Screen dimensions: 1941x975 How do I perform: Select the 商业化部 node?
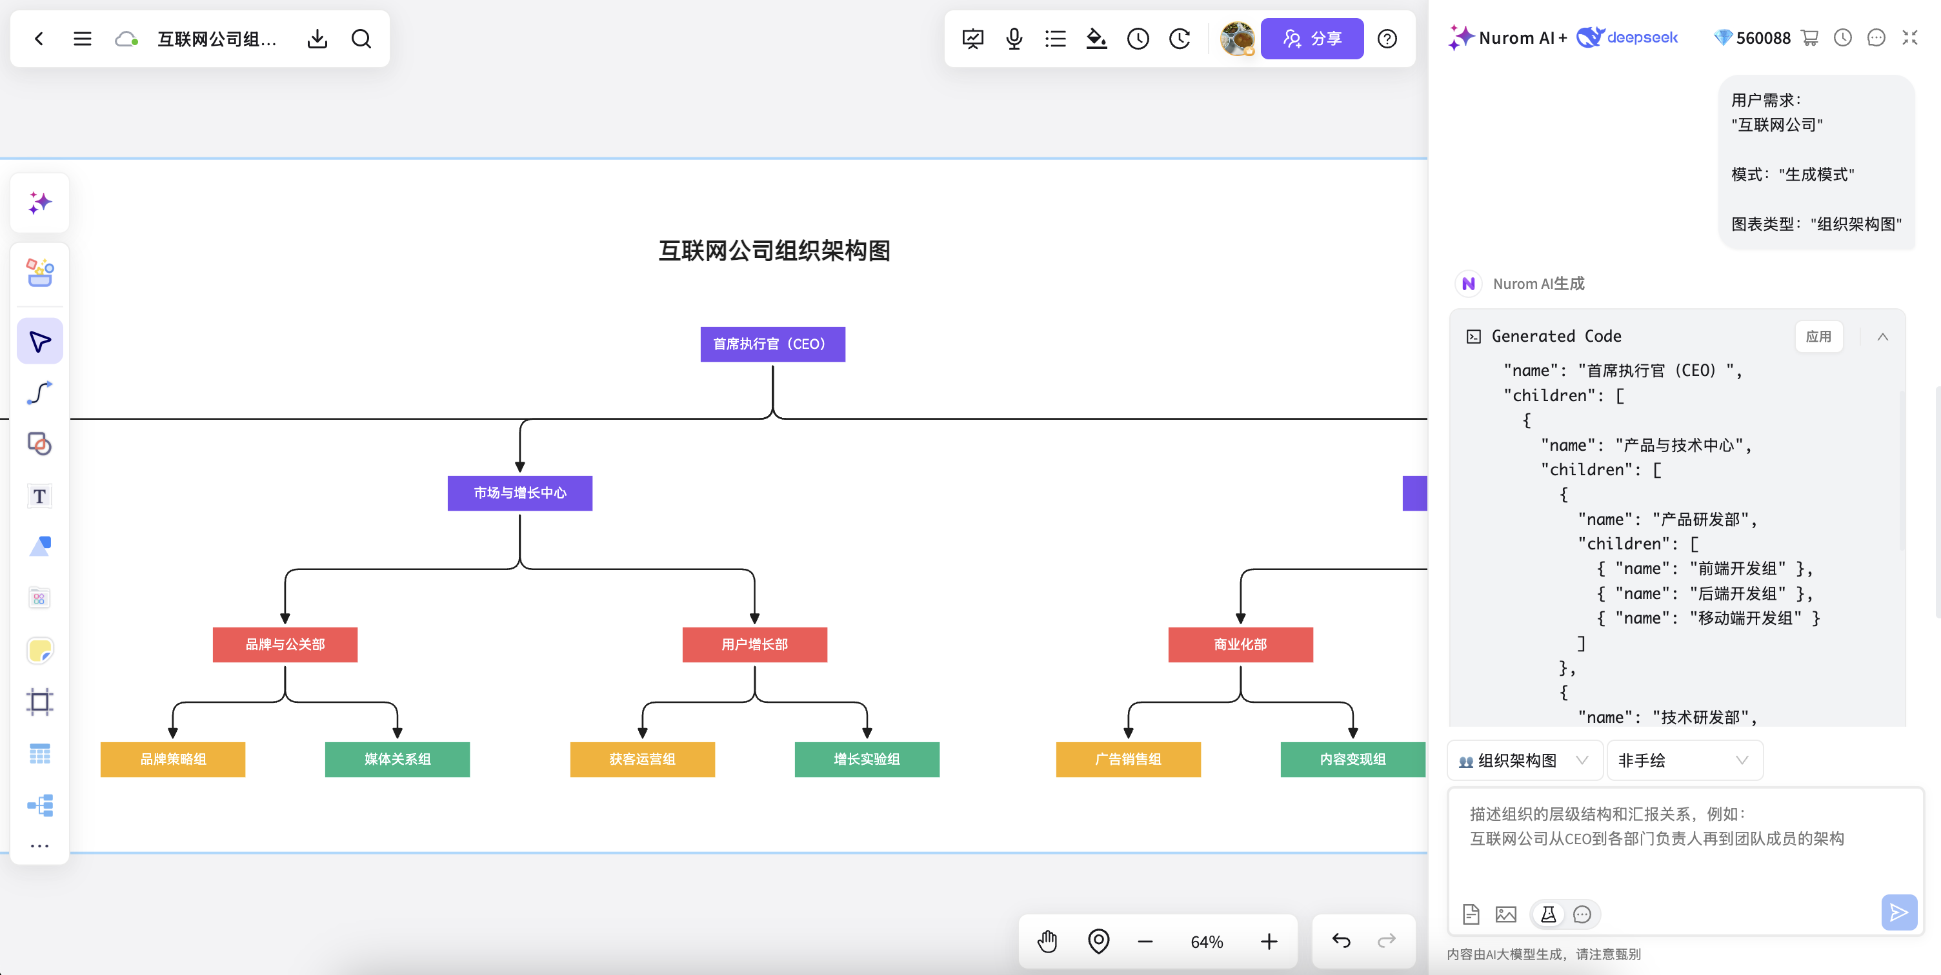1240,644
